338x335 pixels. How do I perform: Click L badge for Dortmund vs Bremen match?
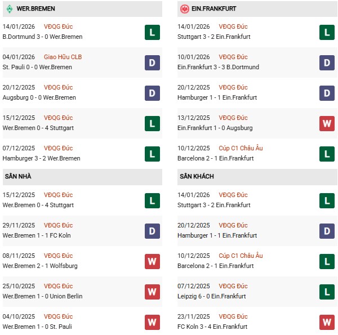(152, 32)
